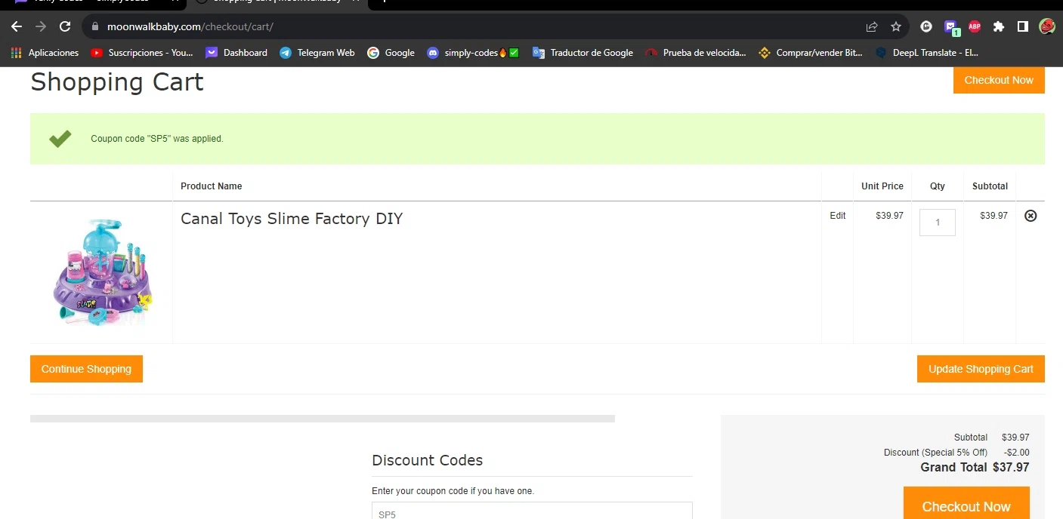Open the Chrome profile avatar

point(1046,26)
